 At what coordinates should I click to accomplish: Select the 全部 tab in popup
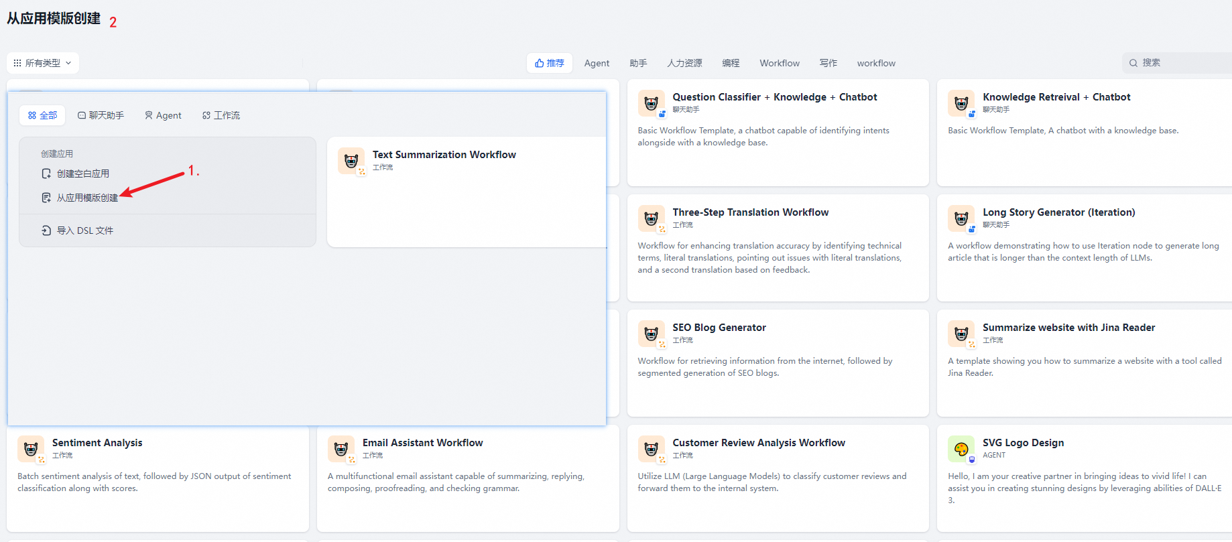pos(42,115)
